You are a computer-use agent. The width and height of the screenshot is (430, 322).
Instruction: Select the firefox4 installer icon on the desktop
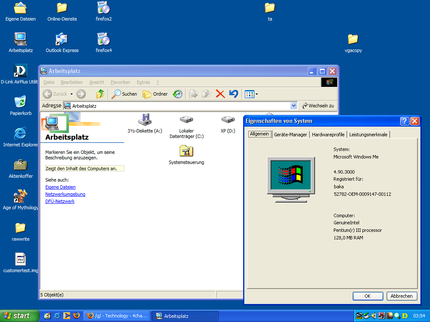click(x=104, y=43)
